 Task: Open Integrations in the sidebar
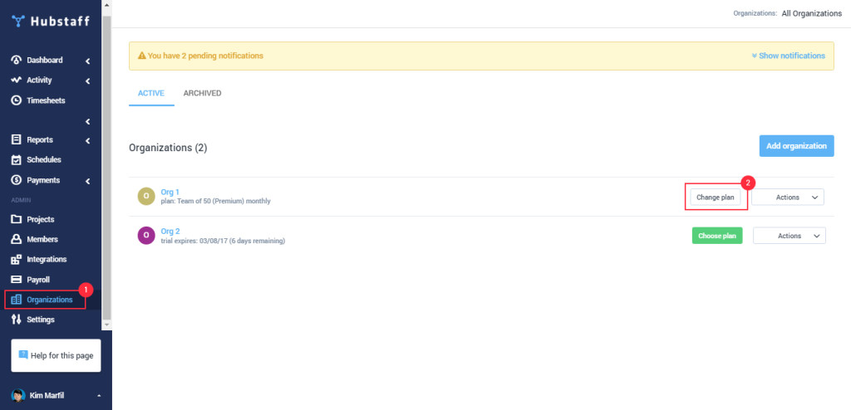(47, 259)
